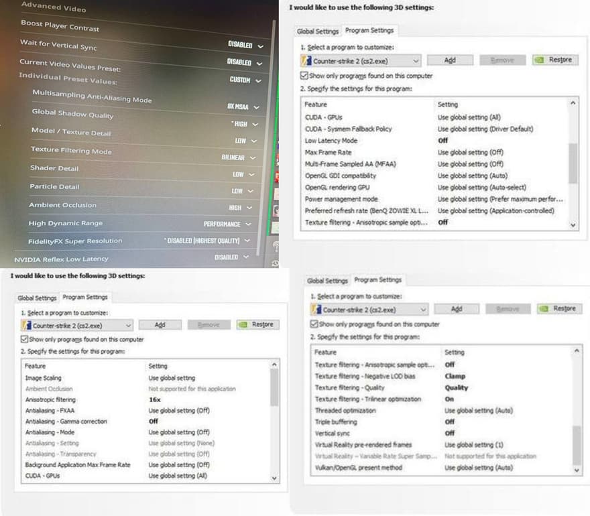Select Antialiasing - Transparency row
This screenshot has height=516, width=590.
146,454
